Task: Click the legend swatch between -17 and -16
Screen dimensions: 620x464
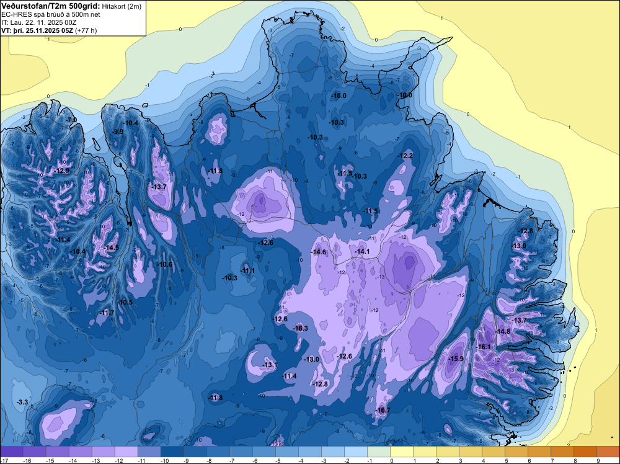Action: 11,452
